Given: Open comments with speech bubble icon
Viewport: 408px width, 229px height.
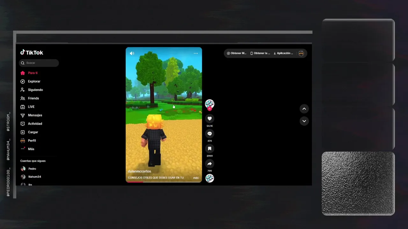Looking at the screenshot, I should click(x=209, y=134).
